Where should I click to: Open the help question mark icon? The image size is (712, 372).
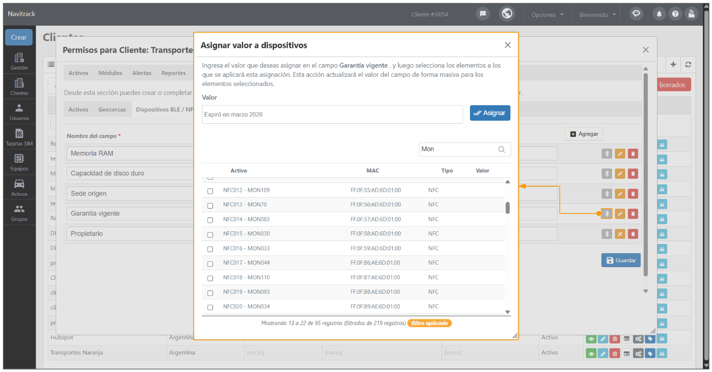675,14
